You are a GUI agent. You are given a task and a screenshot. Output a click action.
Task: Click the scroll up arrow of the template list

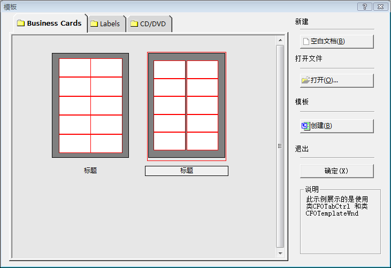[x=280, y=40]
